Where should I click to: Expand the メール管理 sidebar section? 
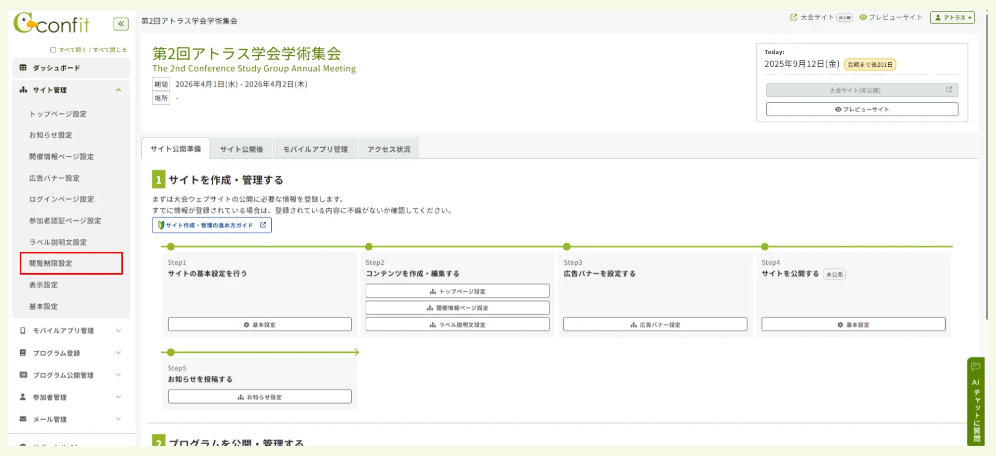click(71, 419)
